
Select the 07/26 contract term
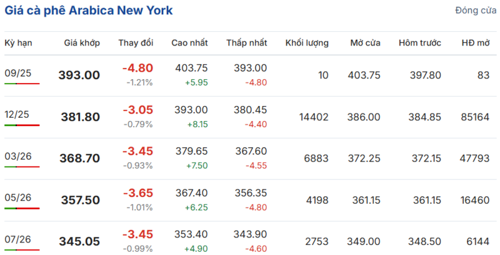pos(18,239)
